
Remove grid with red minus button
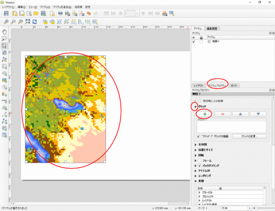(223, 114)
